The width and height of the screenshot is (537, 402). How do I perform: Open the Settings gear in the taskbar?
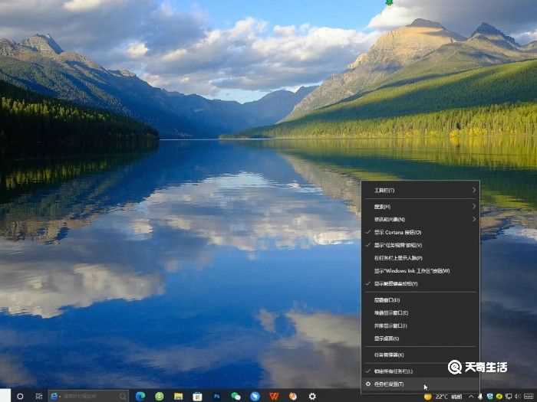(x=312, y=396)
